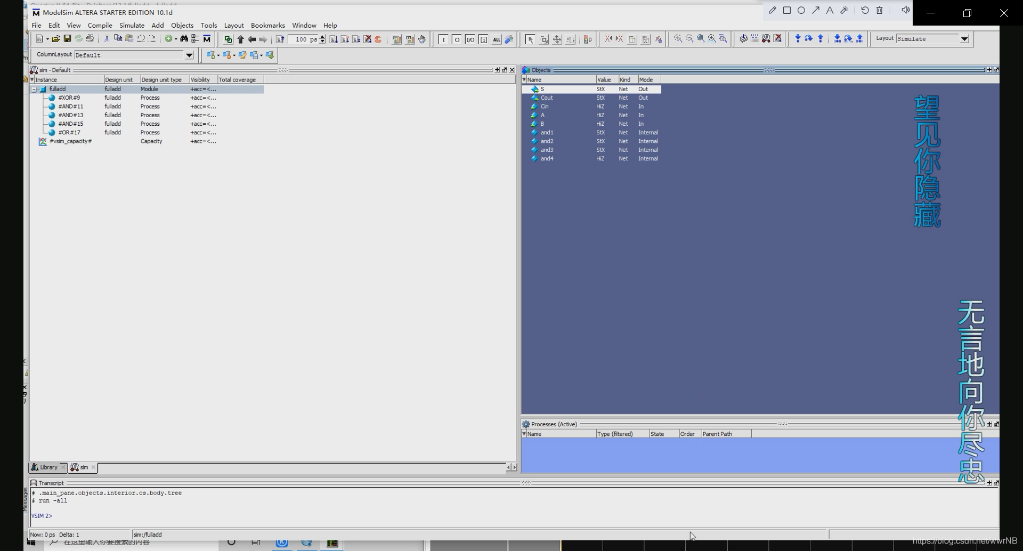1023x551 pixels.
Task: Click the Run icon right of run length
Action: (x=334, y=39)
